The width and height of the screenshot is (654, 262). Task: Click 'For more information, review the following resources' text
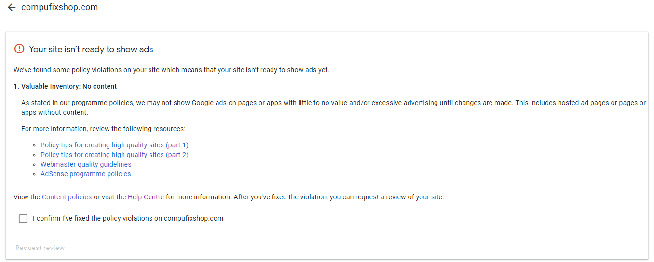[x=103, y=129]
